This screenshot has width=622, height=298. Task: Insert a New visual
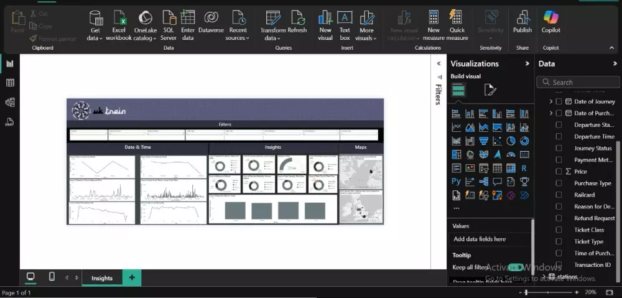tap(325, 26)
